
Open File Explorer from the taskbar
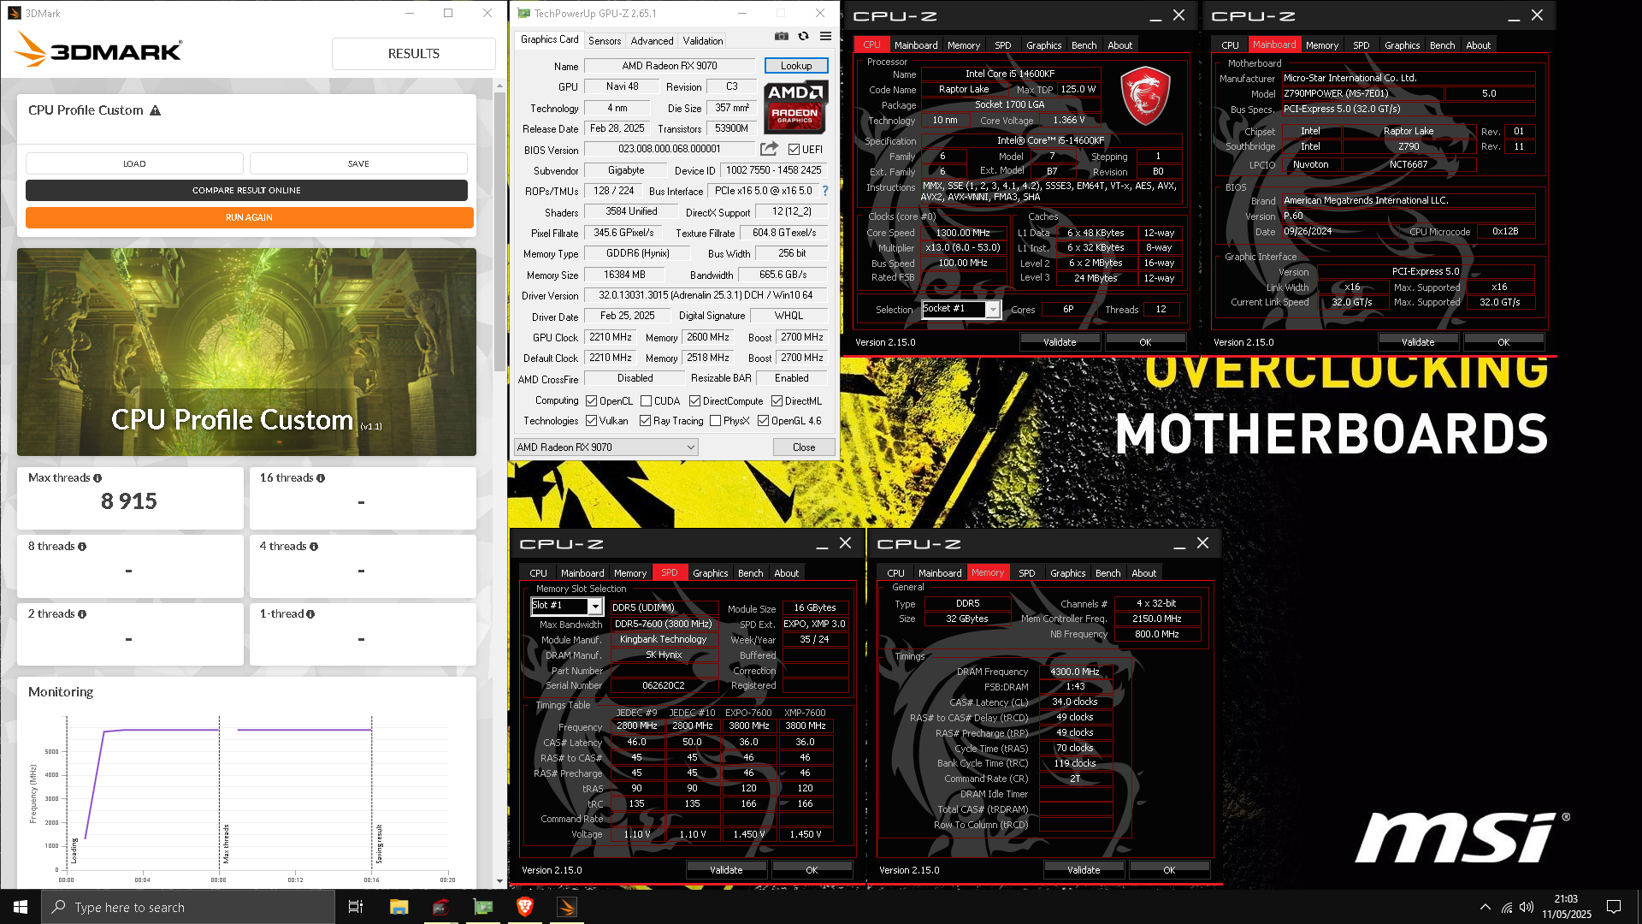click(399, 907)
